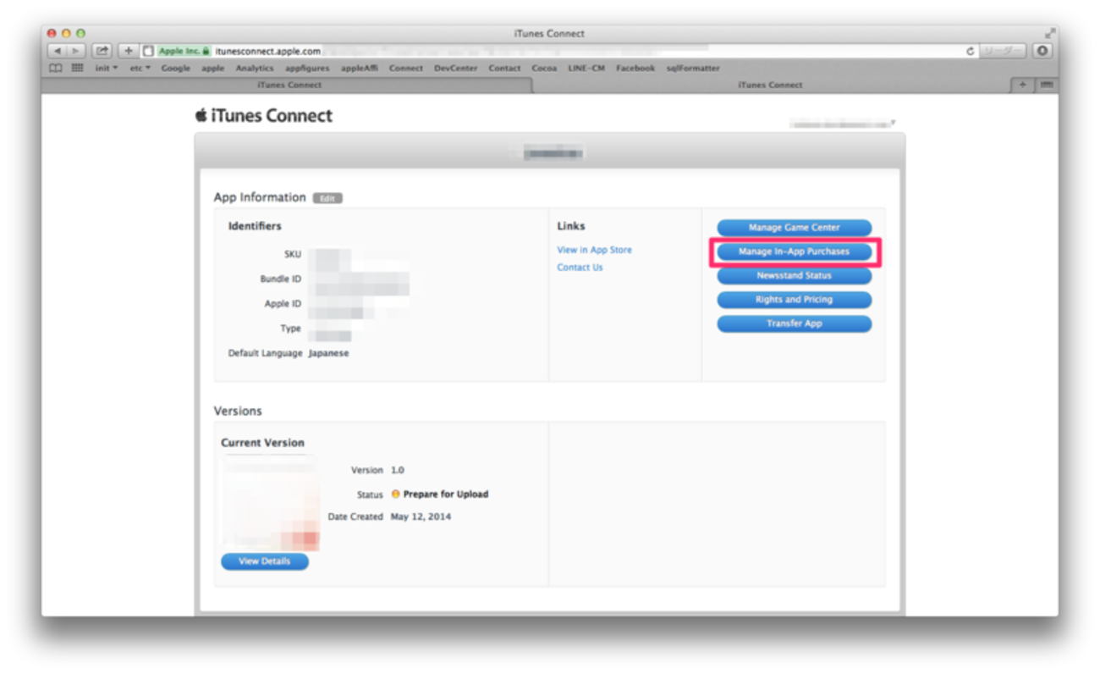Viewport: 1100px width, 674px height.
Task: Enter full screen with the window corner arrows
Action: click(x=1050, y=33)
